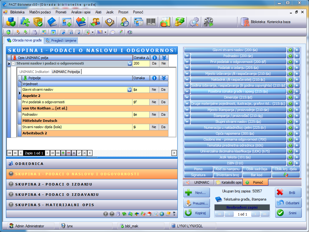Image resolution: width=309 pixels, height=232 pixels.
Task: Click the film reel with play arrow icon
Action: [x=208, y=22]
